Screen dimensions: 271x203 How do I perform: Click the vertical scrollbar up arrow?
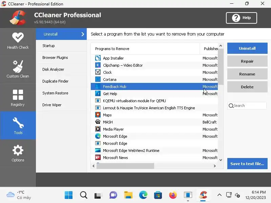[221, 46]
